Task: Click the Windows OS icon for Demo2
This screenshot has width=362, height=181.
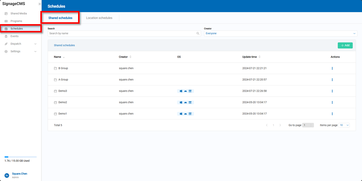Action: click(181, 103)
